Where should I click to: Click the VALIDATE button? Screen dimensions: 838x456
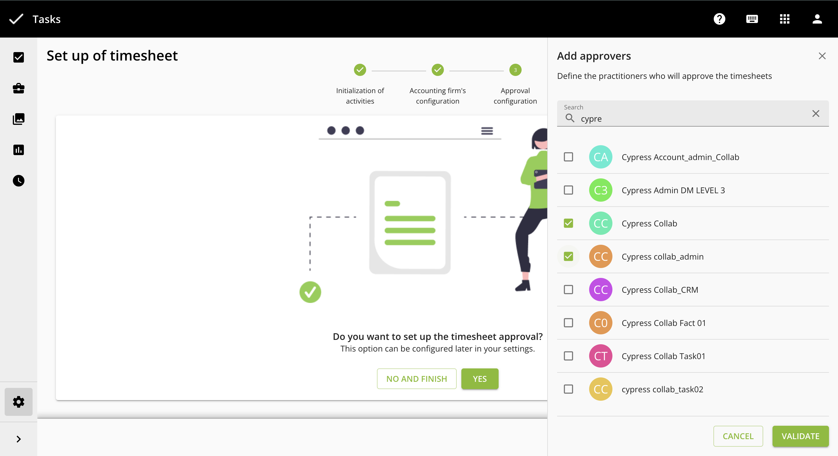pos(800,436)
